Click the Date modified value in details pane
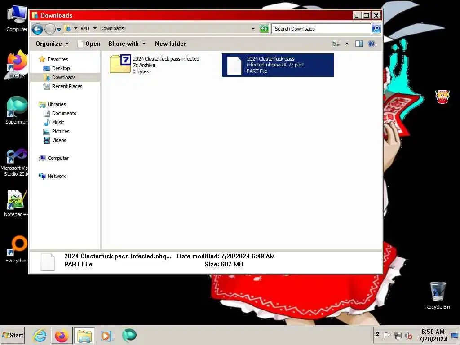This screenshot has height=345, width=460. 248,256
